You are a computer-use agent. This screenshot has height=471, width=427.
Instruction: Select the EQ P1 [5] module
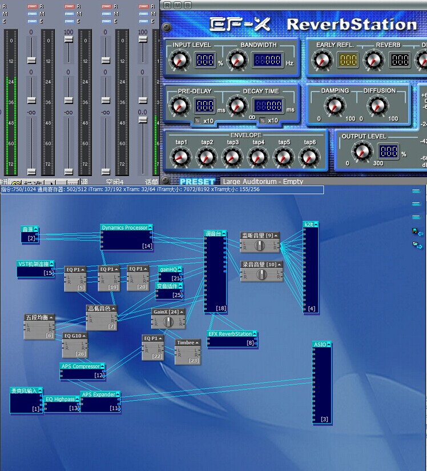pyautogui.click(x=75, y=279)
